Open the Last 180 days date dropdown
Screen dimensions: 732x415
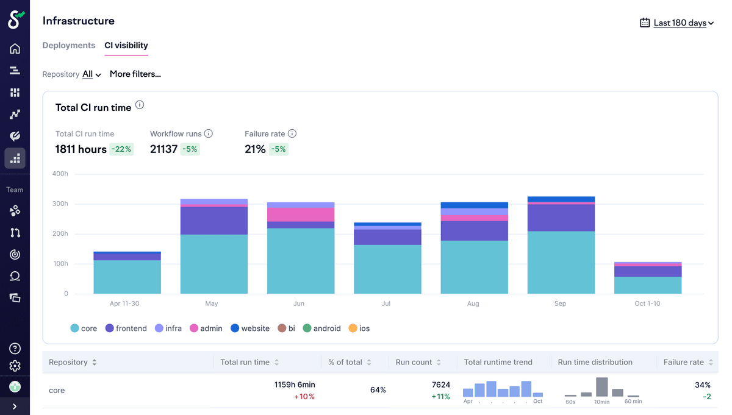pos(677,23)
